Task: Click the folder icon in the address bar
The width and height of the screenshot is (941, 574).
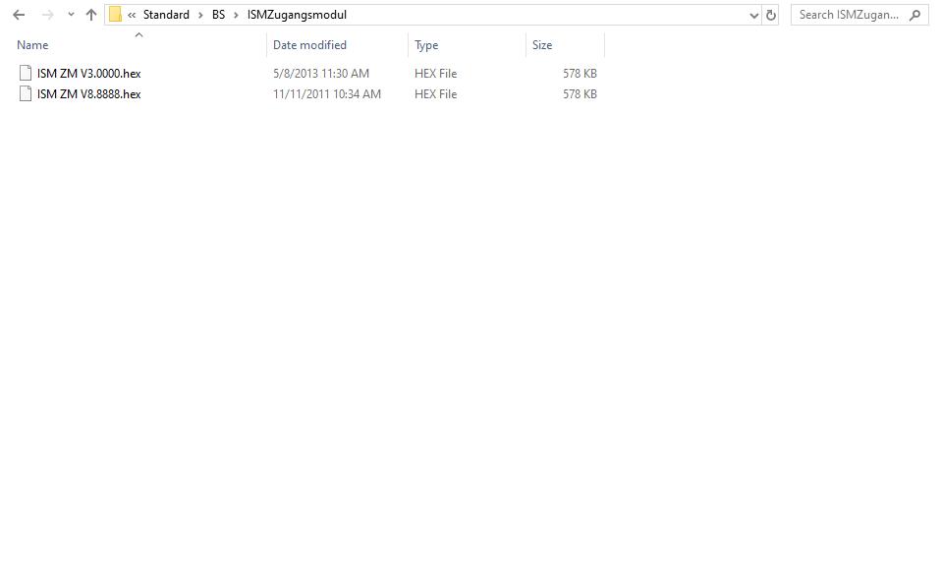Action: (116, 15)
